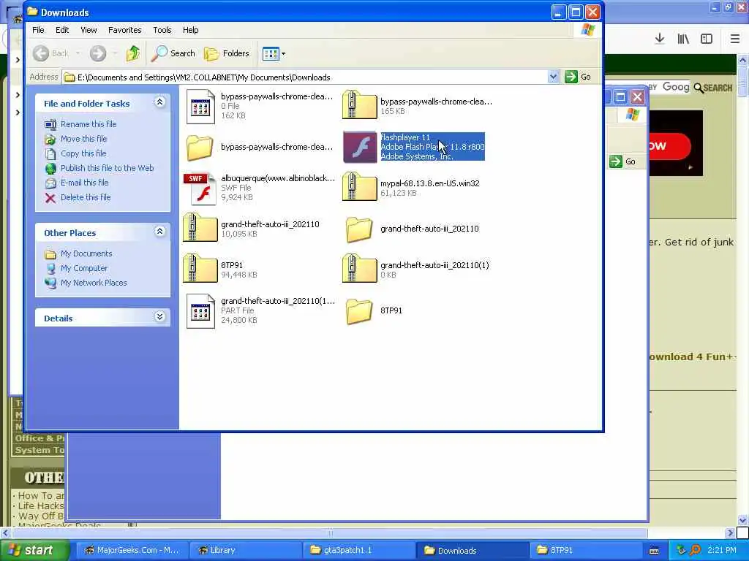Click the file name "flashplayer 11"
Screen dimensions: 749x561
coord(405,137)
